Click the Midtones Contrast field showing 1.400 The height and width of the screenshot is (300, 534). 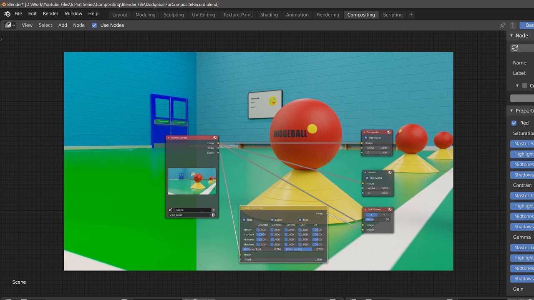point(276,240)
